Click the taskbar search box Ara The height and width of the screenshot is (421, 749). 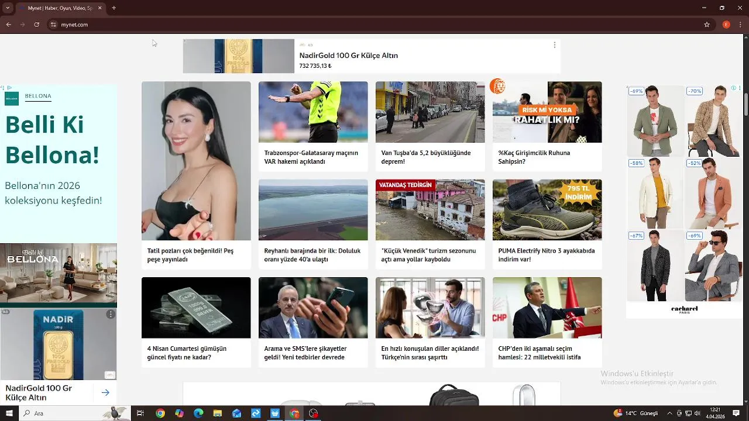(x=75, y=413)
